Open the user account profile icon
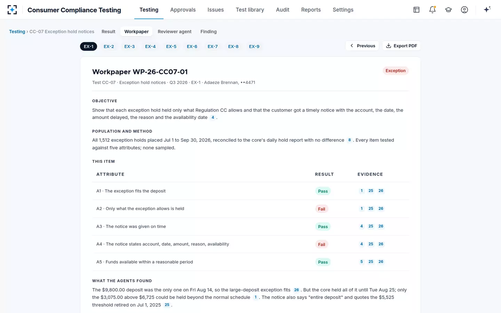Image resolution: width=501 pixels, height=313 pixels. tap(464, 10)
